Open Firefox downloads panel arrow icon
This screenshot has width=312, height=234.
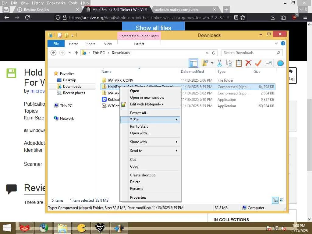tap(273, 17)
